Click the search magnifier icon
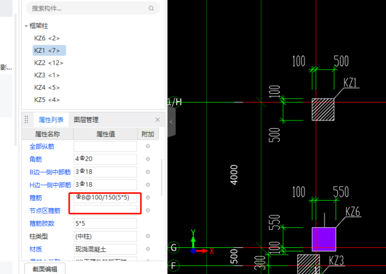Viewport: 386px width, 274px height. click(151, 8)
